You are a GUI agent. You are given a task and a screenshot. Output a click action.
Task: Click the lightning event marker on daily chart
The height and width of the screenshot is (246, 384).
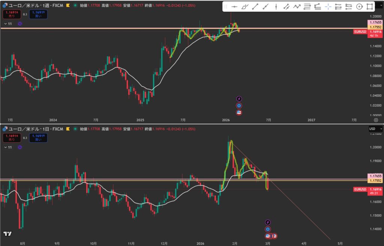268,222
